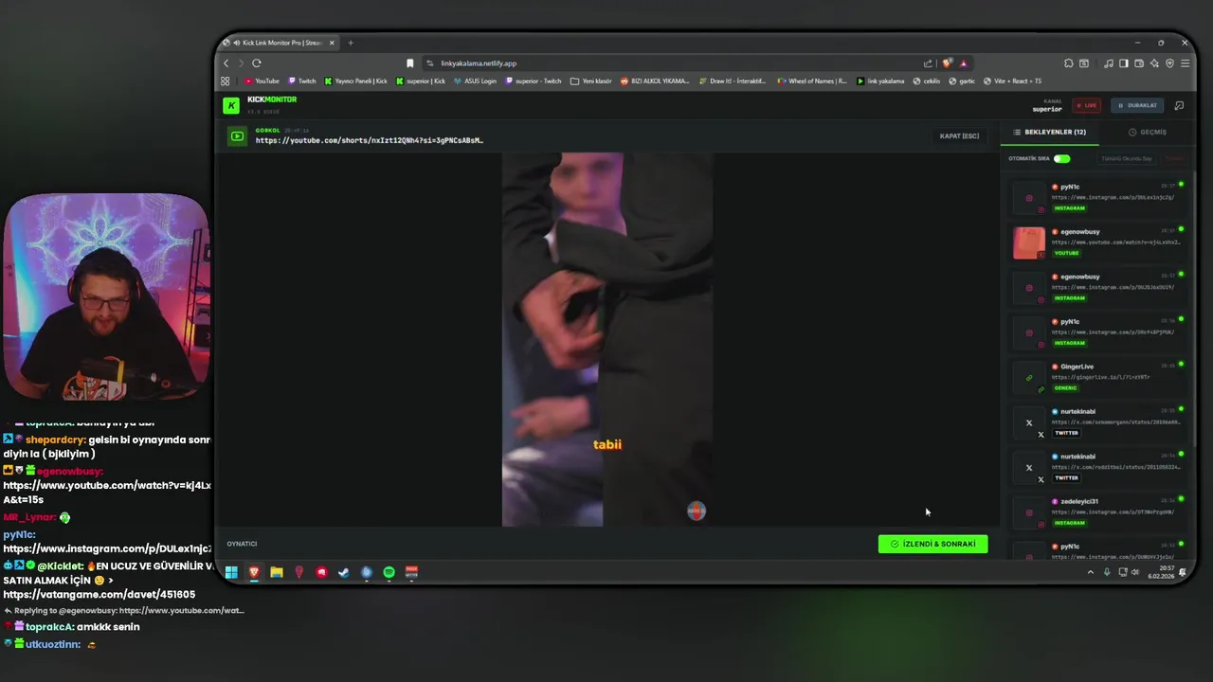Open Brave from the taskbar
Image resolution: width=1213 pixels, height=682 pixels.
point(254,572)
